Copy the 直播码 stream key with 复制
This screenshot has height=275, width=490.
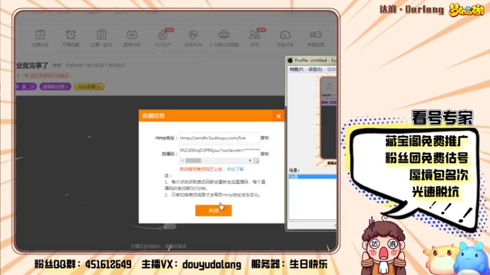coord(265,154)
